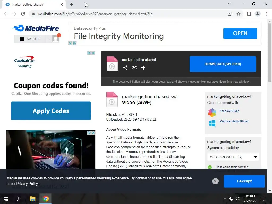The width and height of the screenshot is (272, 204).
Task: Click the I Accept cookies button
Action: click(244, 181)
